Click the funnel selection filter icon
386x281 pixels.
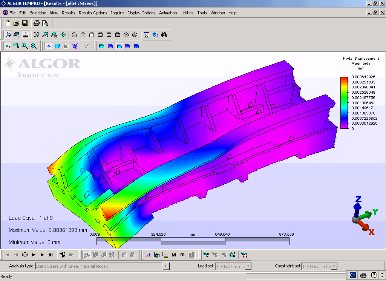coord(86,46)
